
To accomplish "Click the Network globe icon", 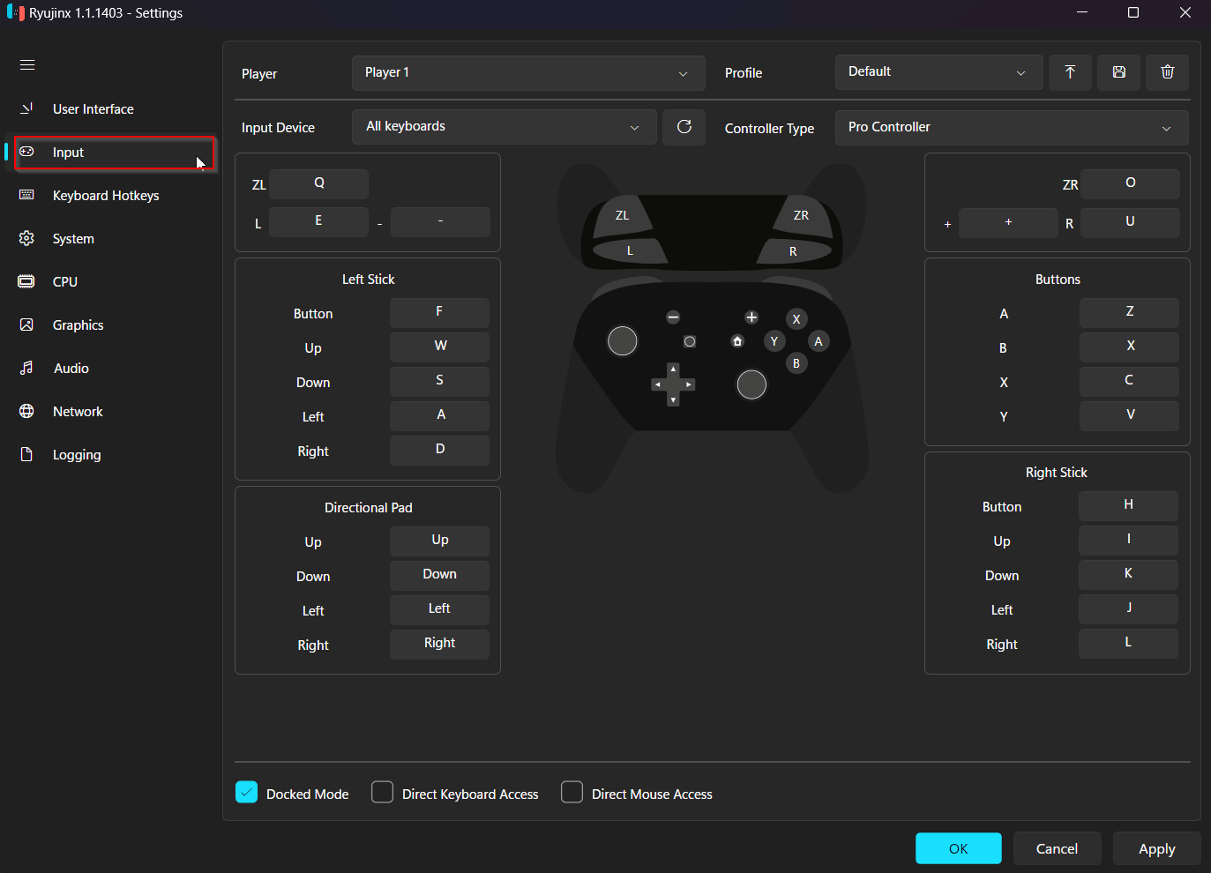I will pos(26,411).
